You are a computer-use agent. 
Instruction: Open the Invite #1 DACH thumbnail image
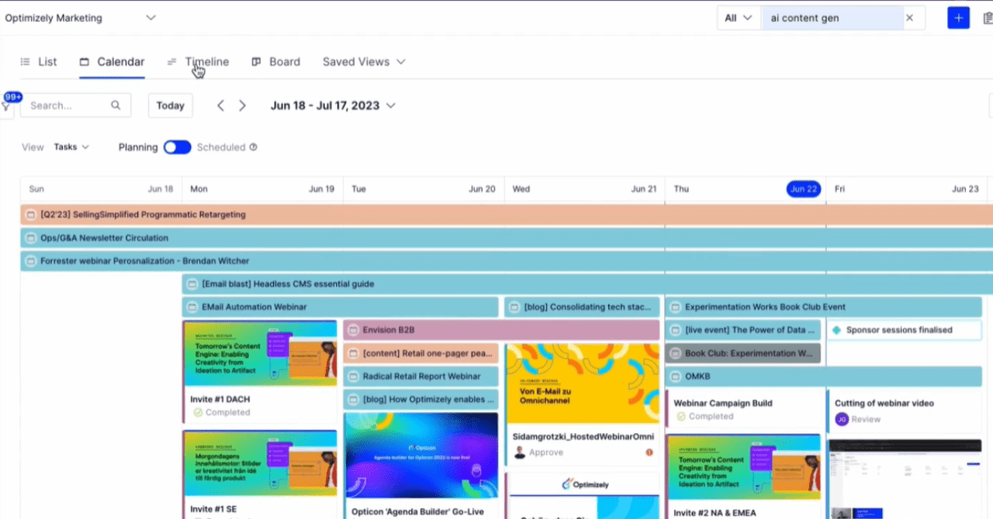coord(261,353)
